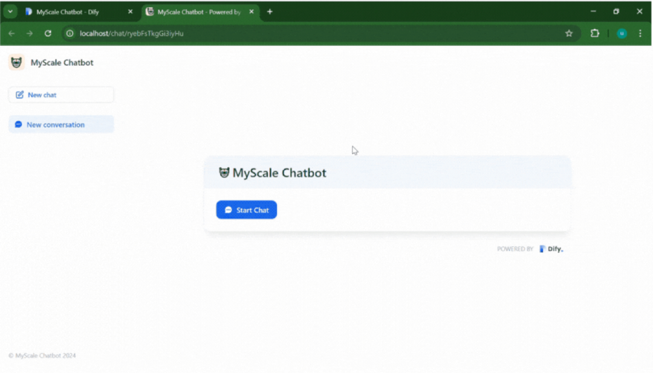Image resolution: width=653 pixels, height=373 pixels.
Task: Go forward to next page
Action: click(30, 33)
